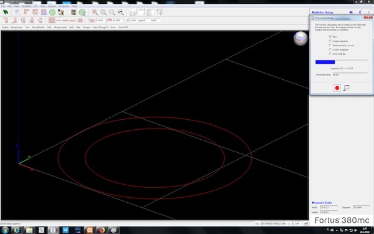Select the isometric view cube icon
Screen dimensions: 374x234
(159, 12)
